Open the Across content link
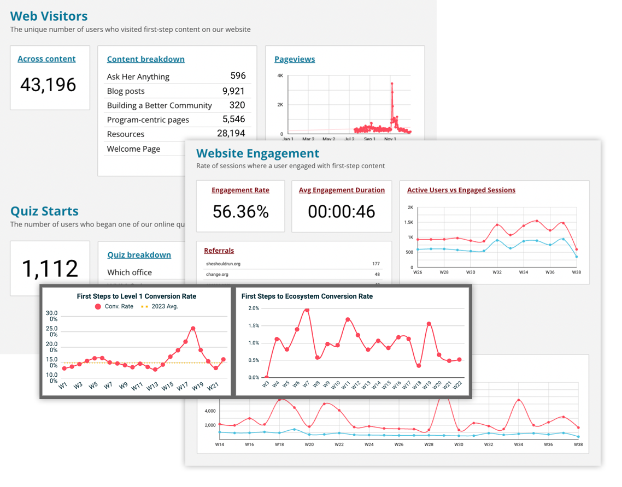Image resolution: width=622 pixels, height=487 pixels. click(46, 58)
